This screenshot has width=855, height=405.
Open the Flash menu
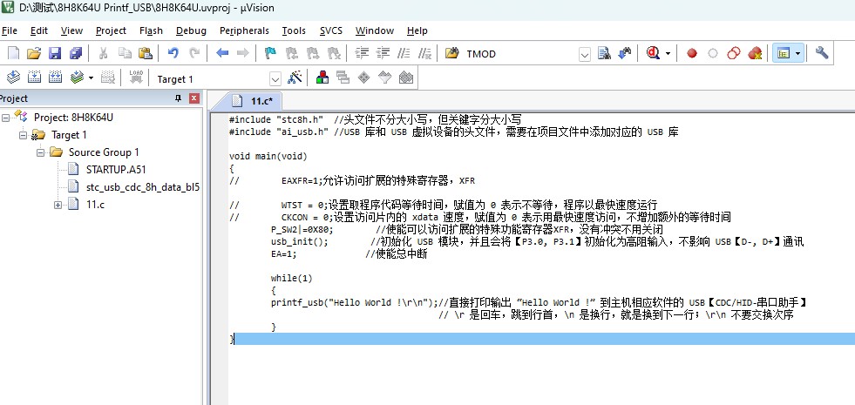pos(151,30)
